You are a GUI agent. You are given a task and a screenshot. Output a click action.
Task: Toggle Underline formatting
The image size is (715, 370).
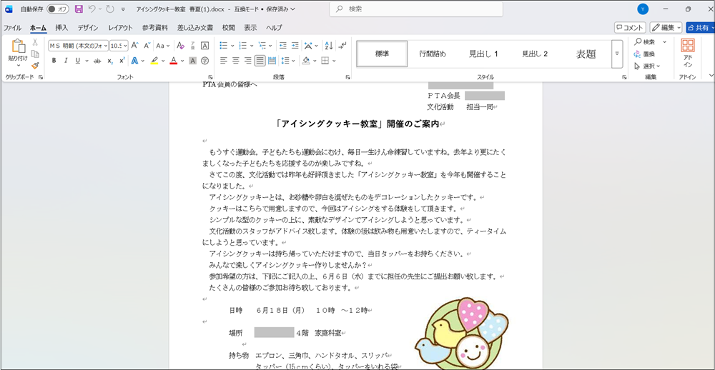(77, 61)
